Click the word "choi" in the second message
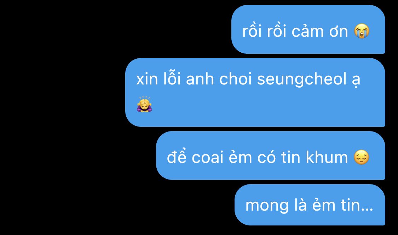 pyautogui.click(x=235, y=79)
